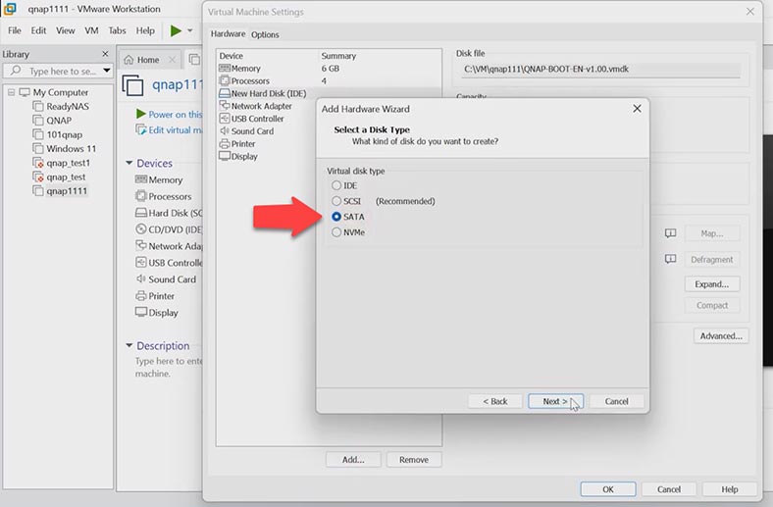Open the library search dropdown arrow
The width and height of the screenshot is (773, 507).
[x=107, y=71]
